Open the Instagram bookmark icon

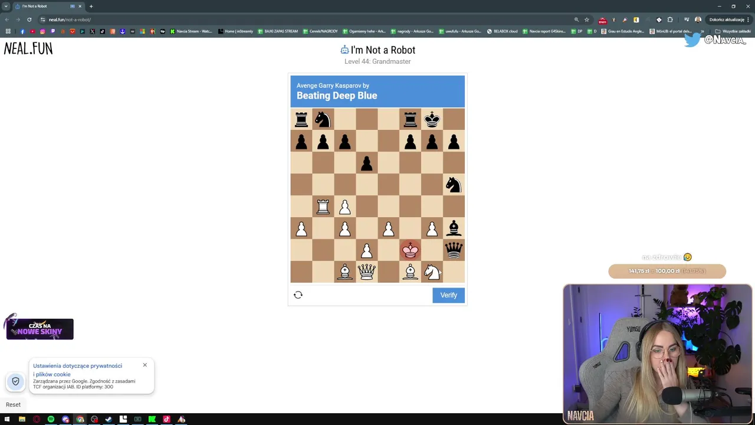pos(42,31)
